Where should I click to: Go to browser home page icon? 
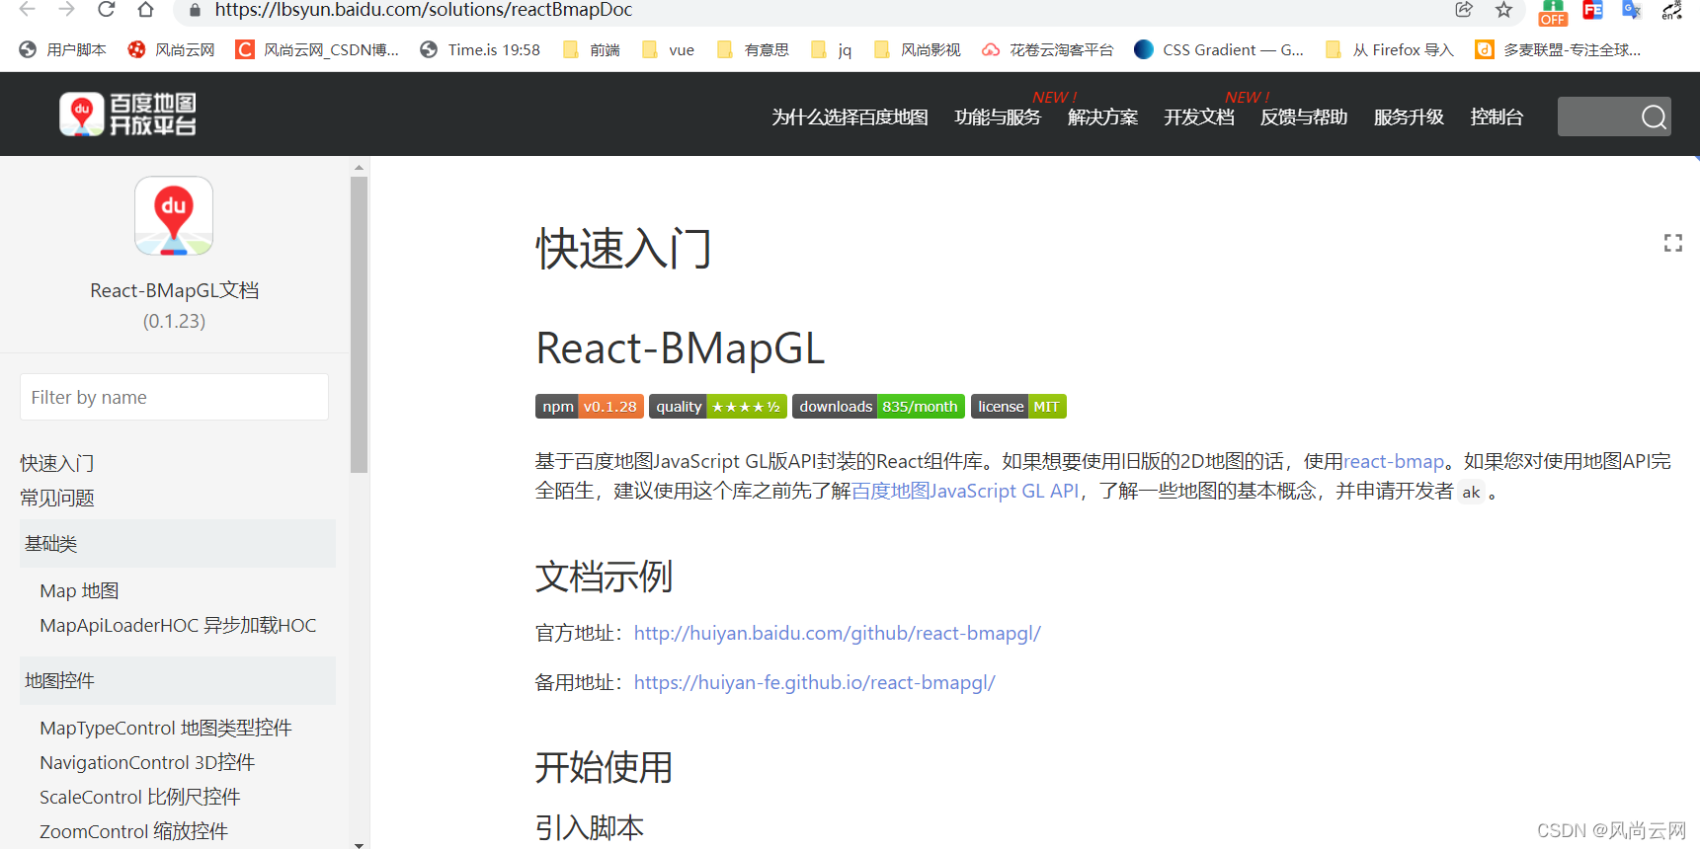tap(145, 9)
